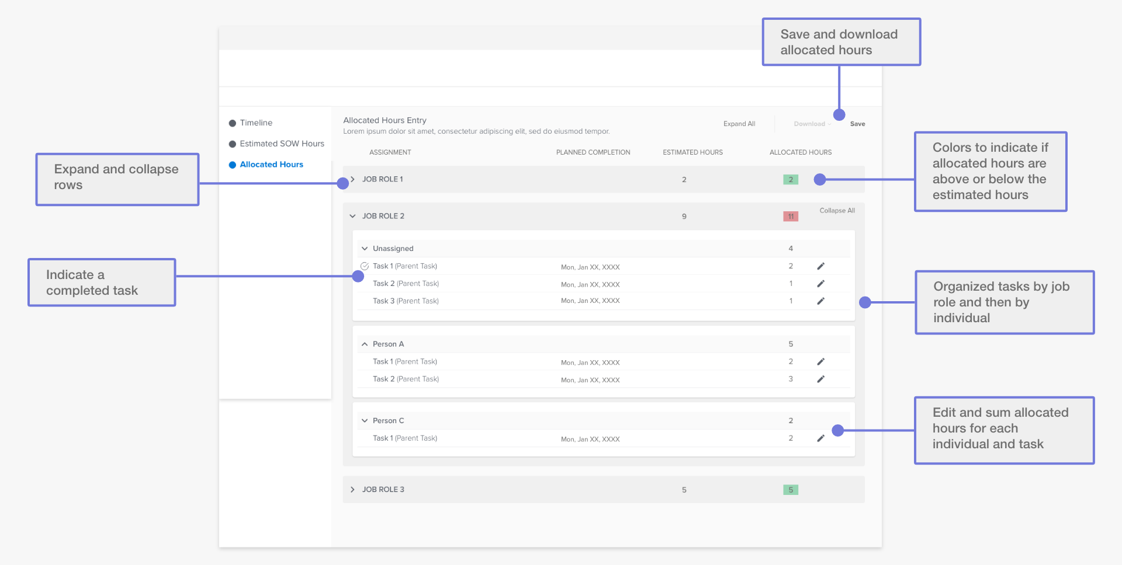Screen dimensions: 1122x565
Task: Click Collapse All in Job Role 2
Action: coord(837,211)
